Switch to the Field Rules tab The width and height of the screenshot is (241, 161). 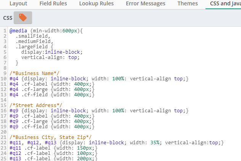click(53, 3)
